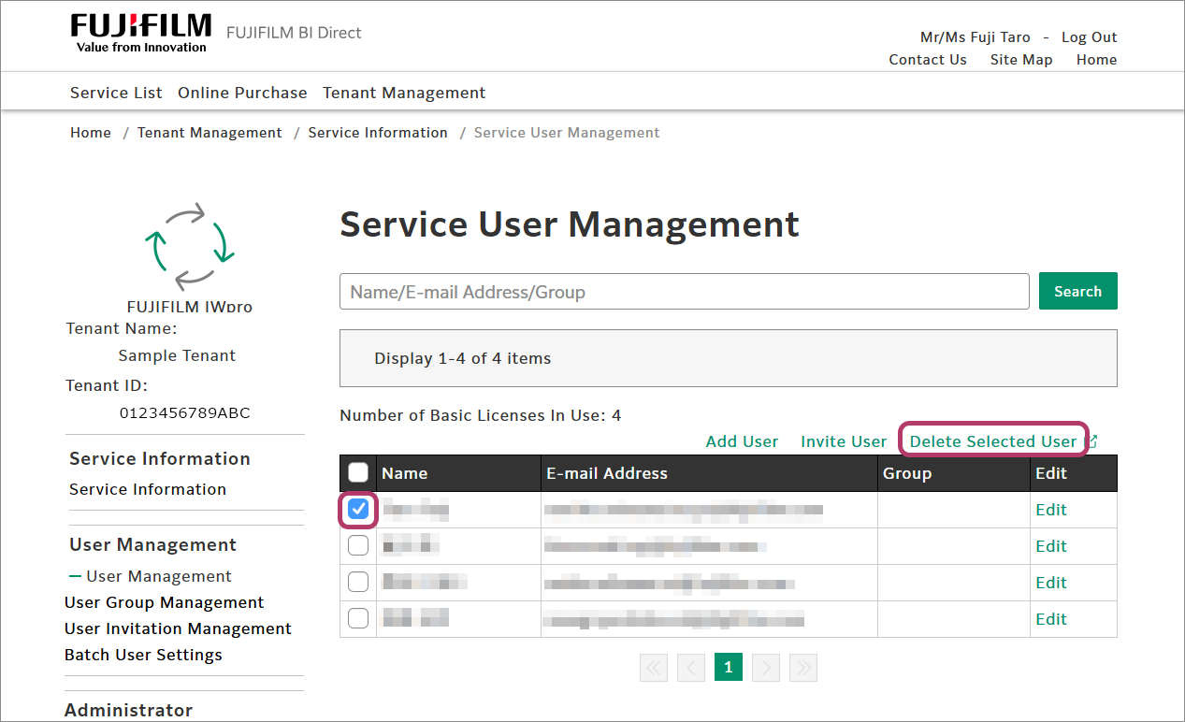Open Service List in navigation bar
1185x722 pixels.
click(116, 93)
